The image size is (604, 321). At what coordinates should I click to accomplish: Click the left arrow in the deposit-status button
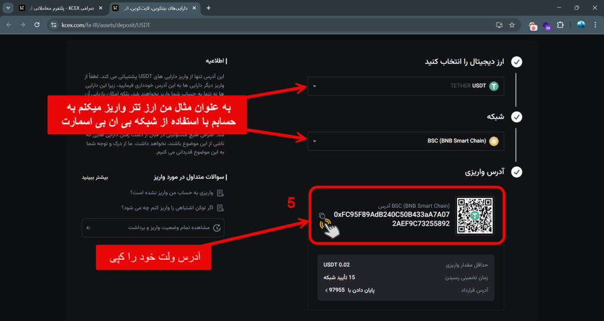88,228
